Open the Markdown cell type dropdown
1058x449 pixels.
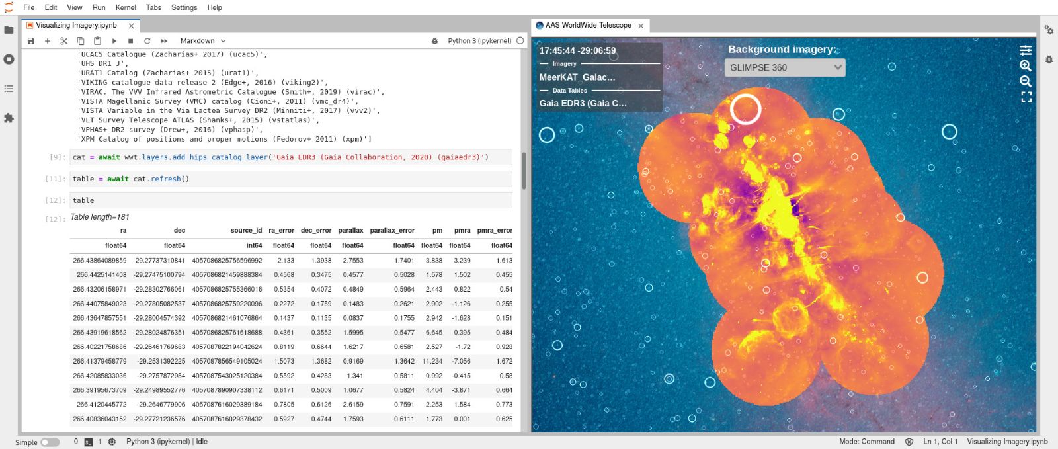pos(203,41)
